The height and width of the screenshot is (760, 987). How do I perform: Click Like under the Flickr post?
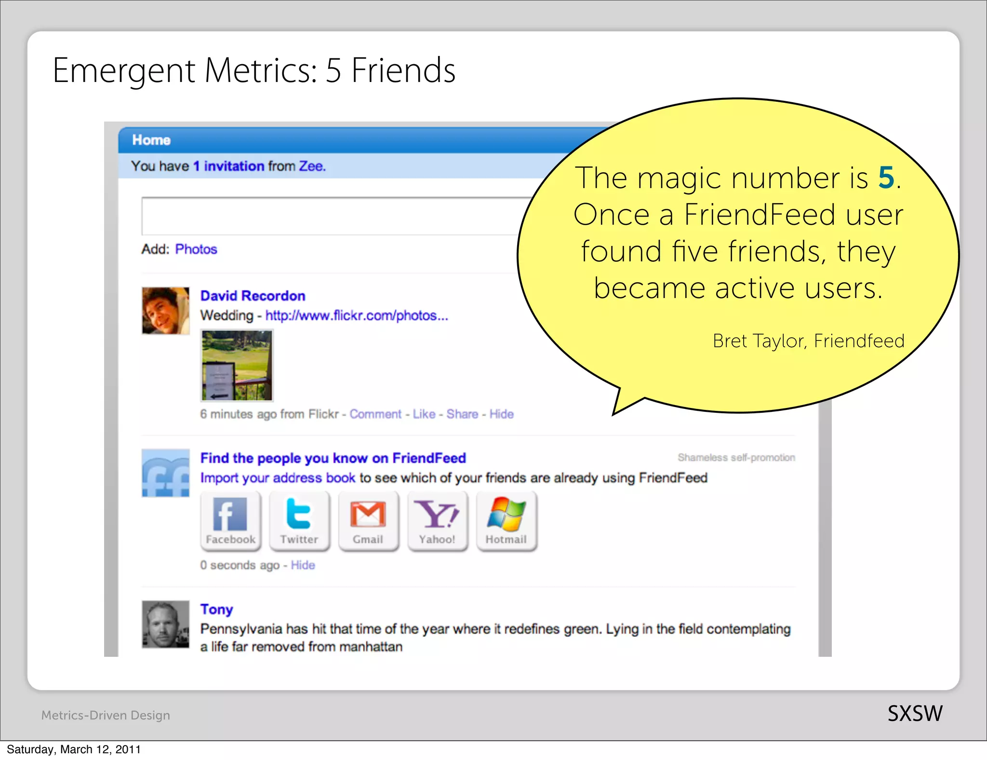(424, 414)
